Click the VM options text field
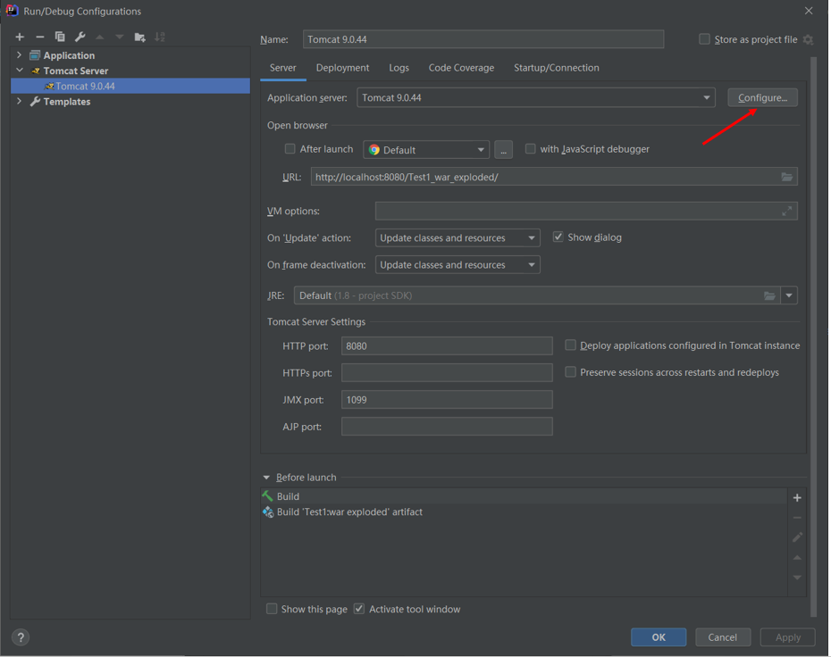The image size is (831, 657). click(x=586, y=211)
